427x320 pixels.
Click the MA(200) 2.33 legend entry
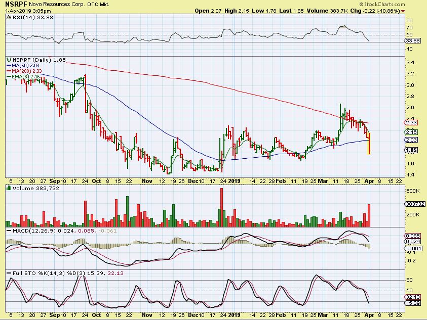(24, 71)
